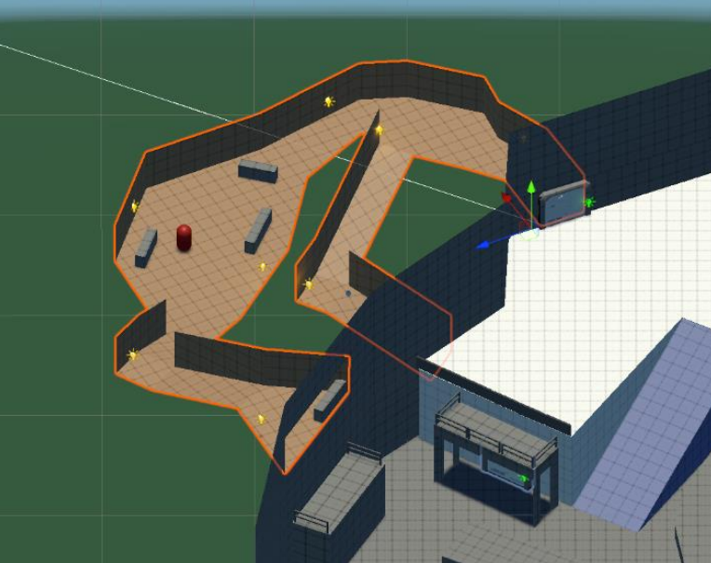Click the blue Z-axis gizmo arrow

[485, 245]
